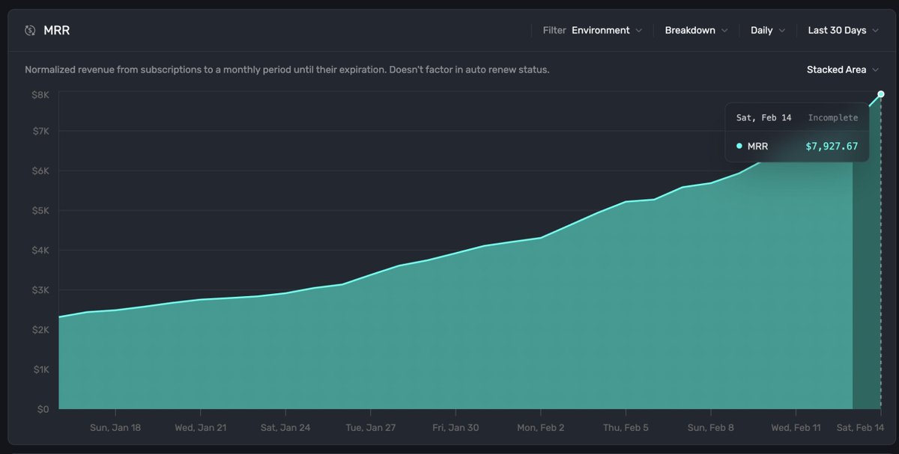
Task: Click the Sat, Jan 24 axis label
Action: (285, 428)
